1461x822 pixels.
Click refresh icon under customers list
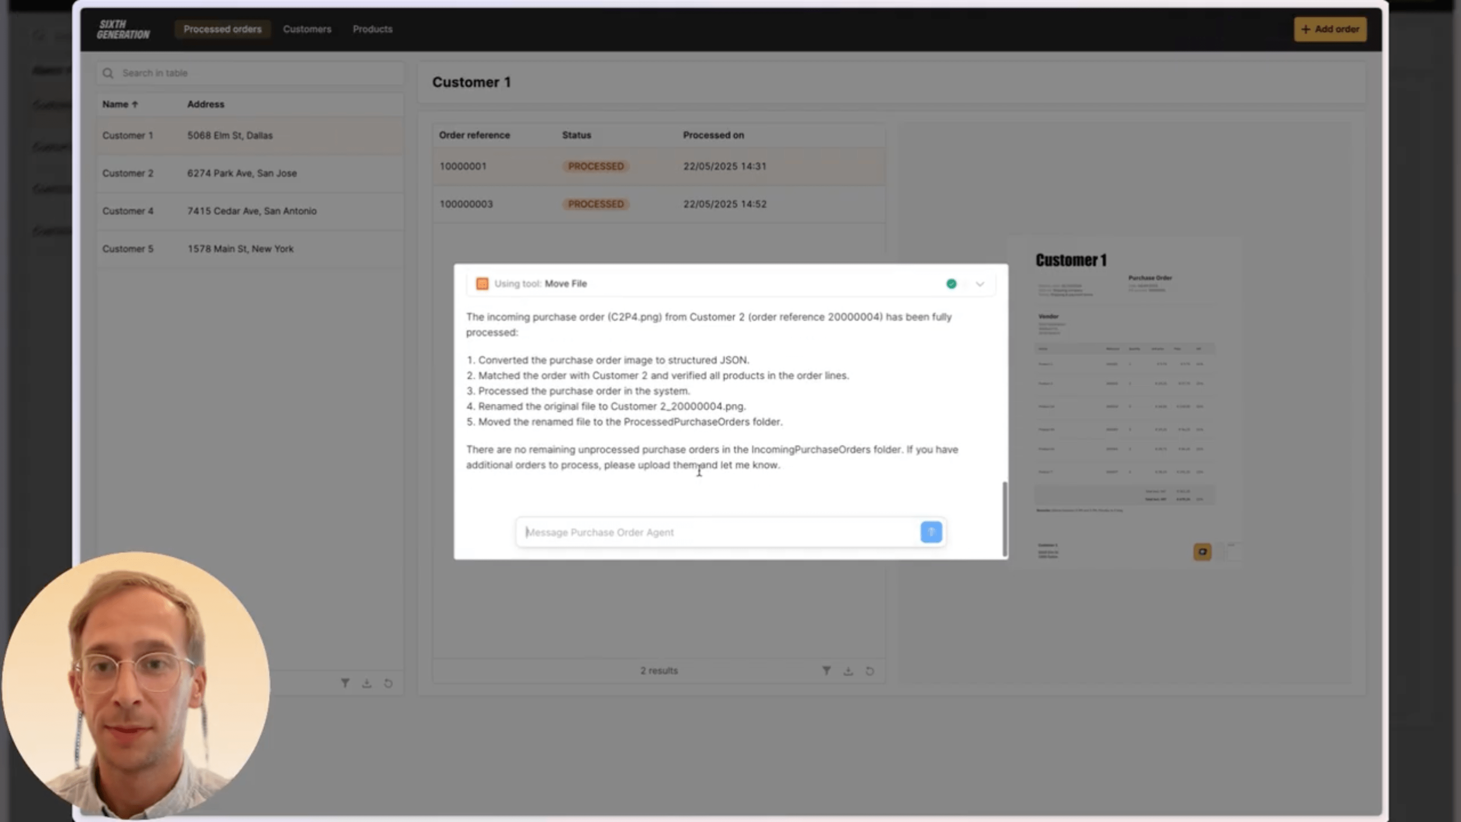coord(388,683)
